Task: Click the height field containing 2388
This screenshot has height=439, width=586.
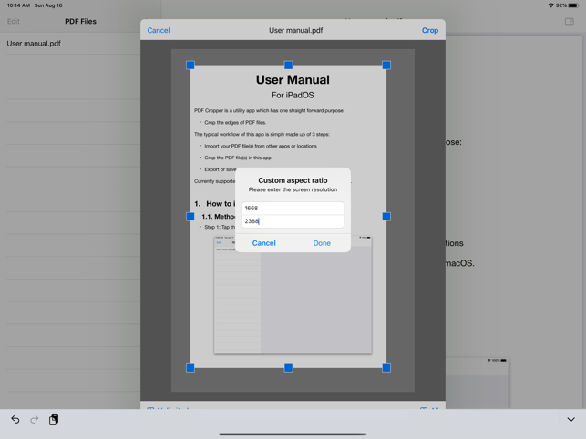Action: [x=293, y=221]
